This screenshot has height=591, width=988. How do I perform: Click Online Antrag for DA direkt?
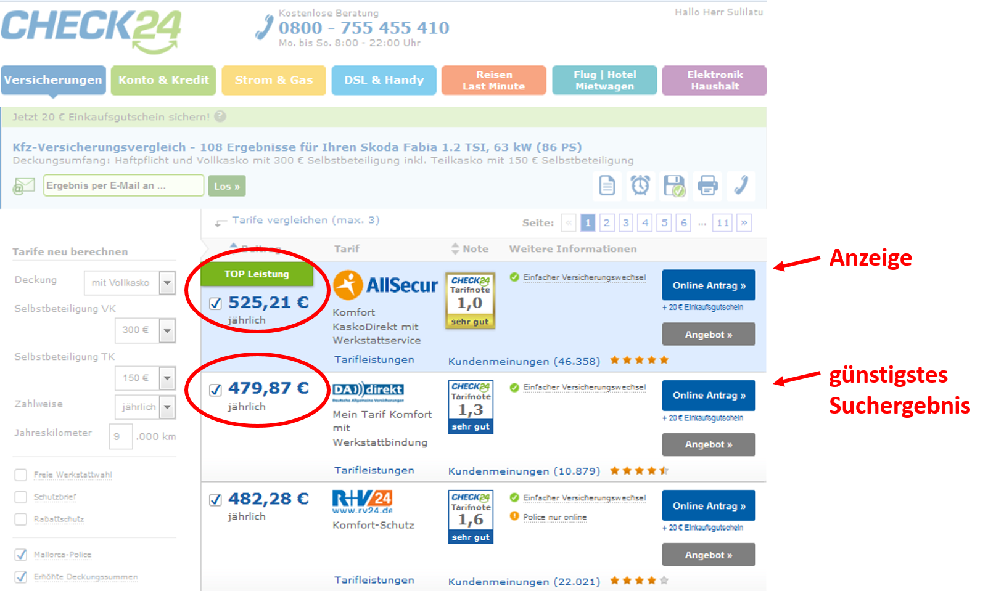pos(709,395)
